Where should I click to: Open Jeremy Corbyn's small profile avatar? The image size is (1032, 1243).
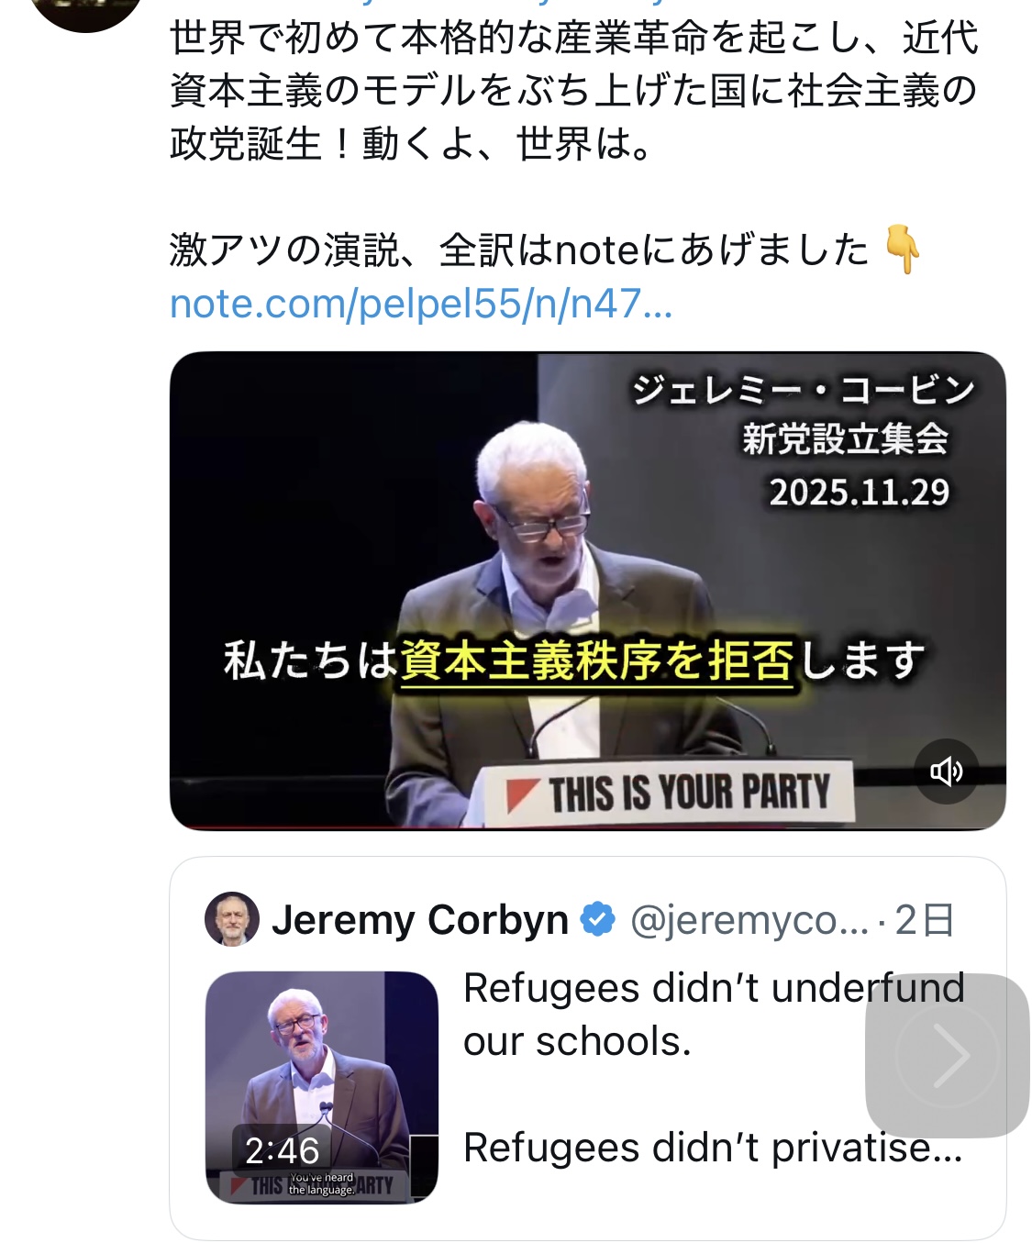click(x=232, y=919)
